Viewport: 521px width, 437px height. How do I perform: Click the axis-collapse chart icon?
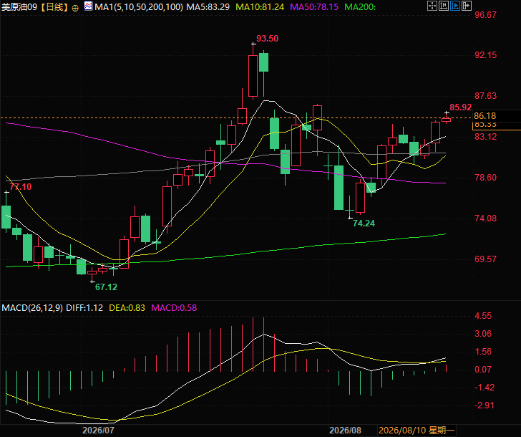tap(444, 6)
